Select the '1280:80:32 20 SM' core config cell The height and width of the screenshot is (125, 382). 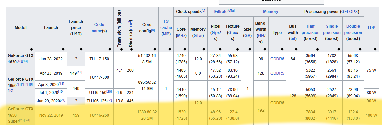coord(147,115)
